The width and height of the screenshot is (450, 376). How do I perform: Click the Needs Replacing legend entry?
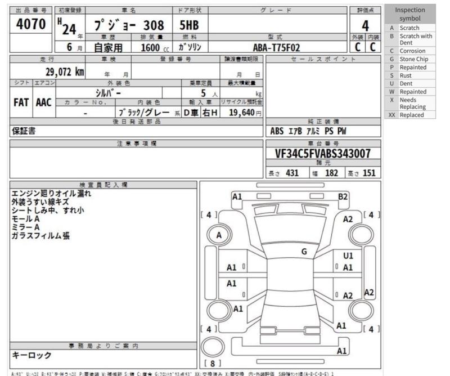click(413, 103)
